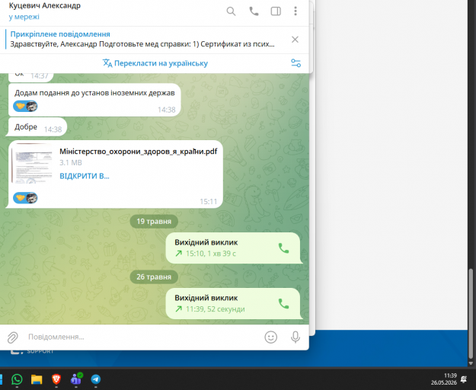Select the Додам подання до установ message
The height and width of the screenshot is (390, 476).
[x=94, y=100]
